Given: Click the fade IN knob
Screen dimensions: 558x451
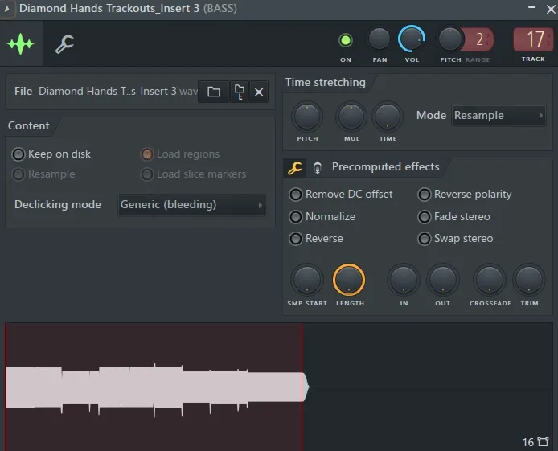Looking at the screenshot, I should [404, 280].
